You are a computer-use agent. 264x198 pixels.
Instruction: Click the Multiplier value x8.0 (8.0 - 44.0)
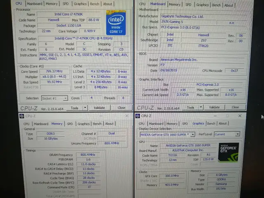54,76
